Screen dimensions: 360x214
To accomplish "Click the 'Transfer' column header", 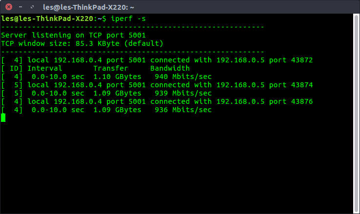I will (x=110, y=68).
